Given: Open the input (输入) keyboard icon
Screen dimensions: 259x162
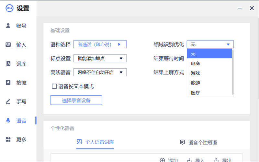Looking at the screenshot, I should click(x=8, y=45).
